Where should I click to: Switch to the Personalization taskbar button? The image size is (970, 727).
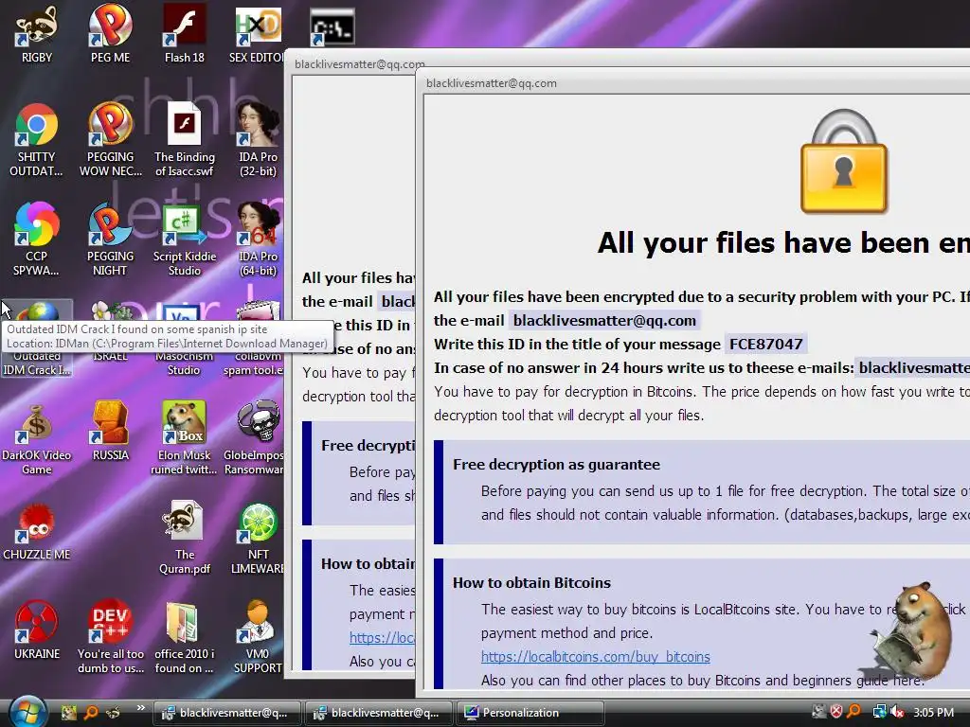[x=530, y=713]
